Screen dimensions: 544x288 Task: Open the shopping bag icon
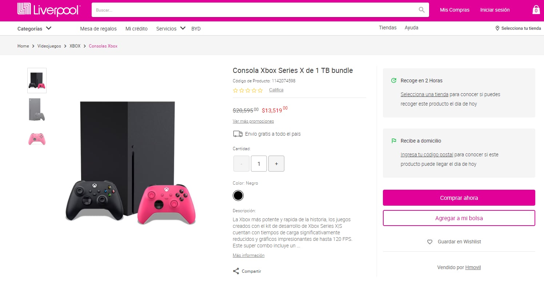click(536, 10)
